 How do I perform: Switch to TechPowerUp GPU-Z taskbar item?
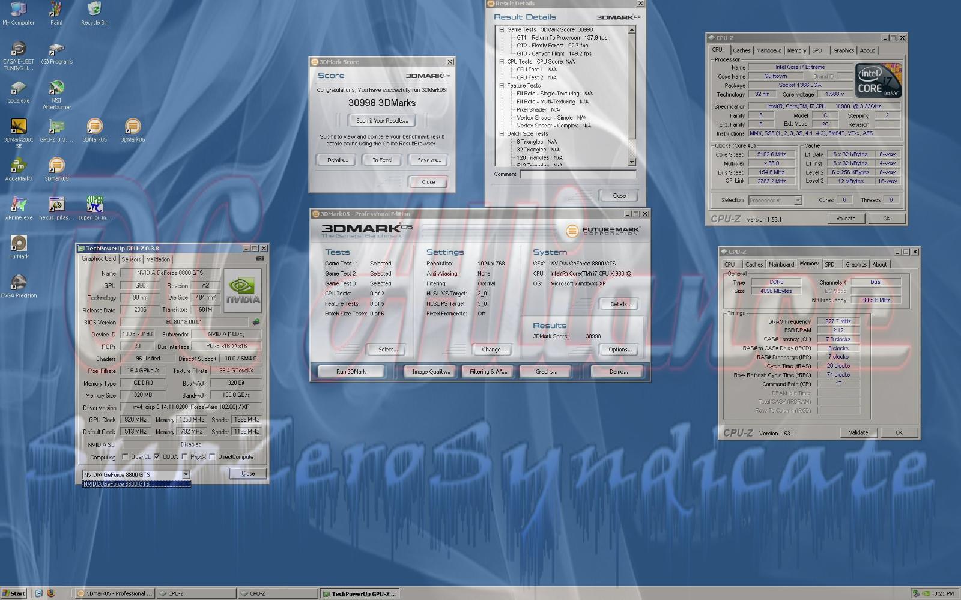359,593
